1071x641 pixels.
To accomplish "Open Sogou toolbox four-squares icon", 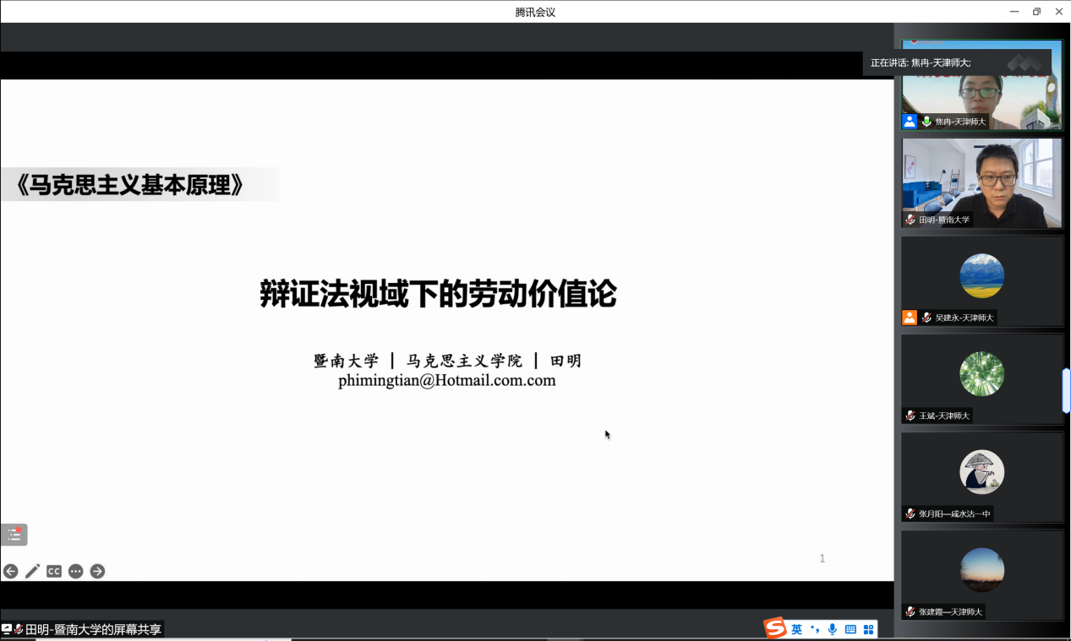I will (868, 629).
